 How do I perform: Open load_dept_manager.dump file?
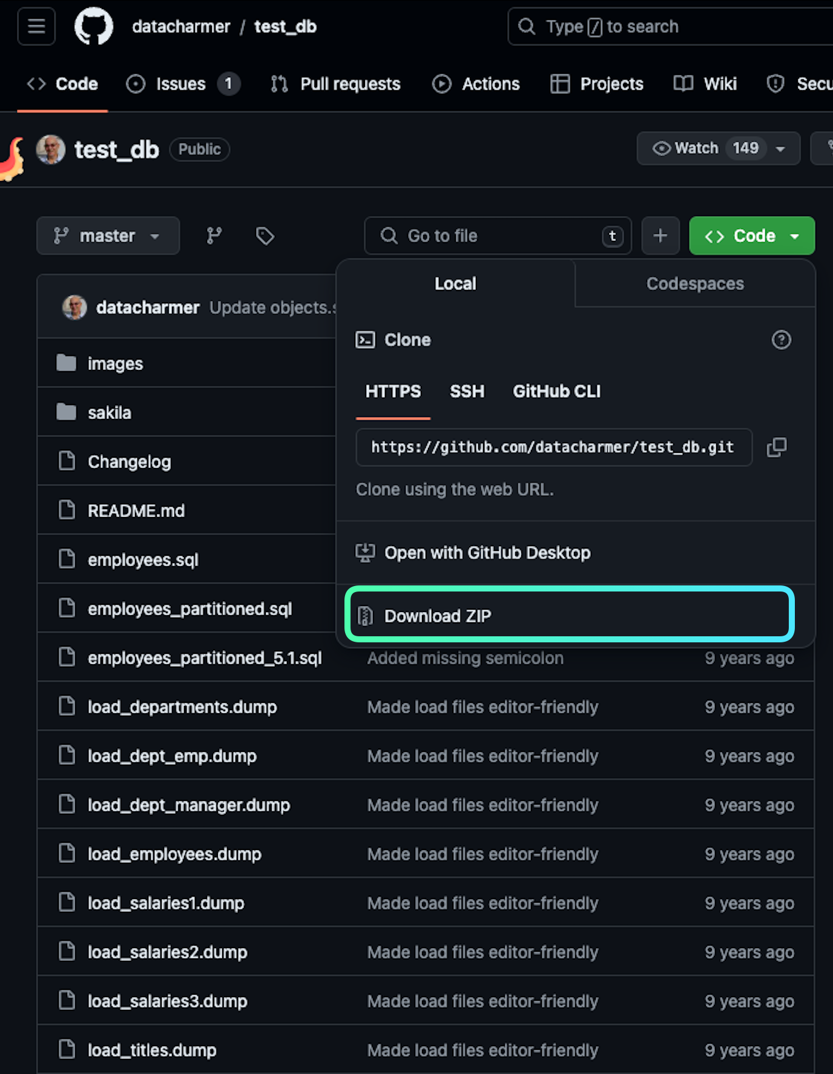[x=189, y=805]
